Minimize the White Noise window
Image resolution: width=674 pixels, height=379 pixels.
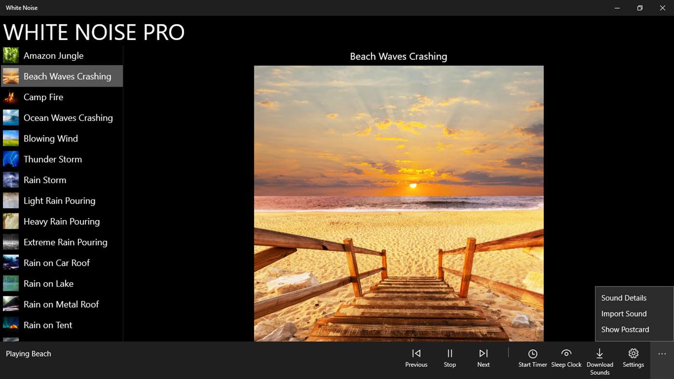point(618,8)
